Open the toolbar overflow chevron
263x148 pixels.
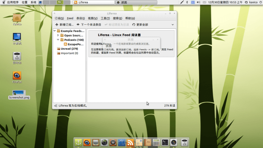click(173, 25)
